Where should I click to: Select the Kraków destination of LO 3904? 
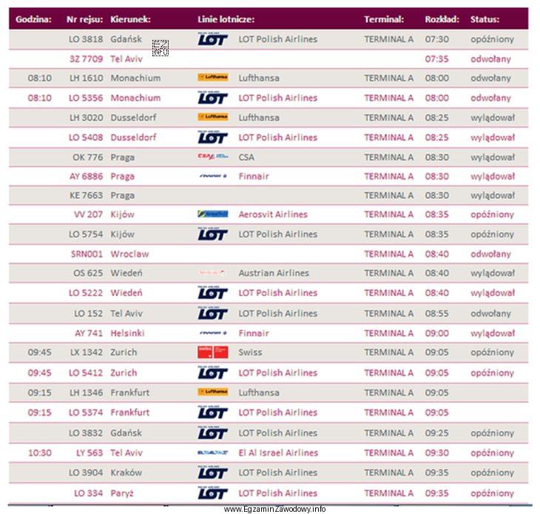pos(126,473)
